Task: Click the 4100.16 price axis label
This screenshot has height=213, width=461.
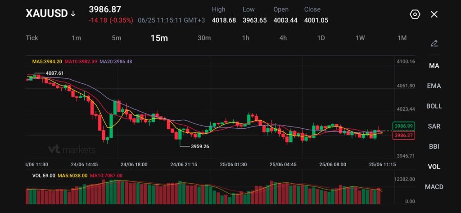Action: [x=406, y=62]
